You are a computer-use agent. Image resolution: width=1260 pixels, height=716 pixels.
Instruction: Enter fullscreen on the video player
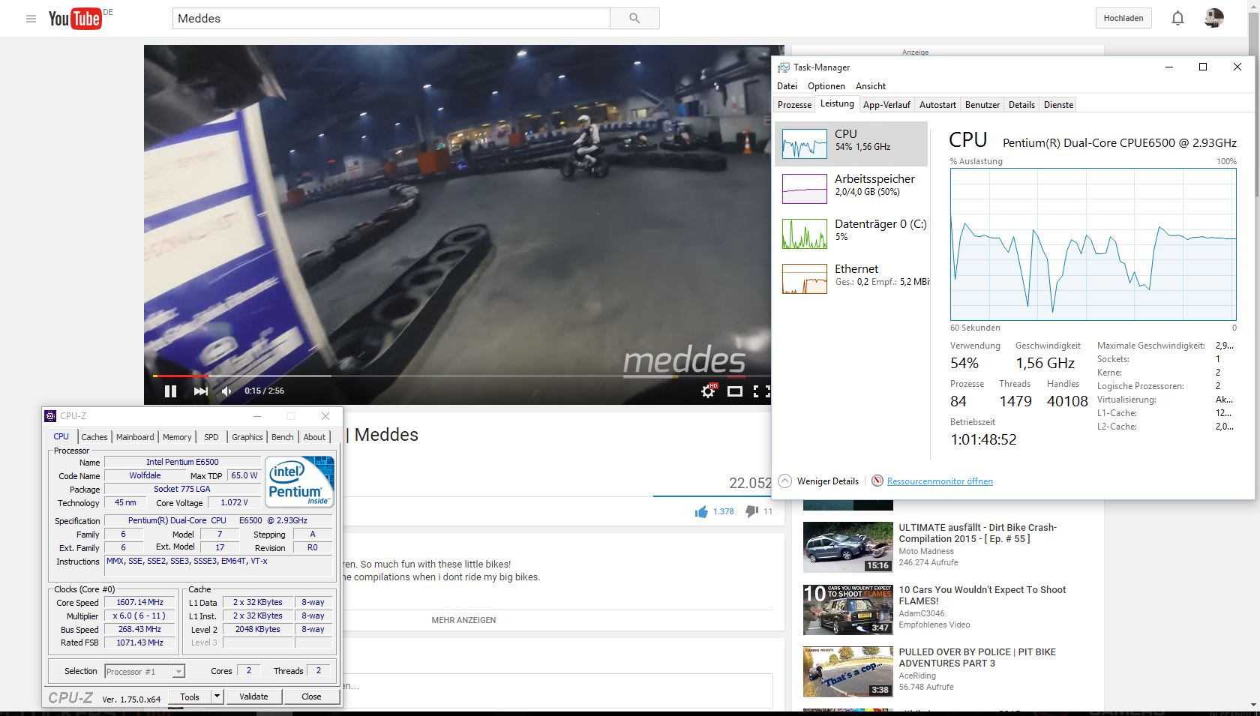point(761,391)
